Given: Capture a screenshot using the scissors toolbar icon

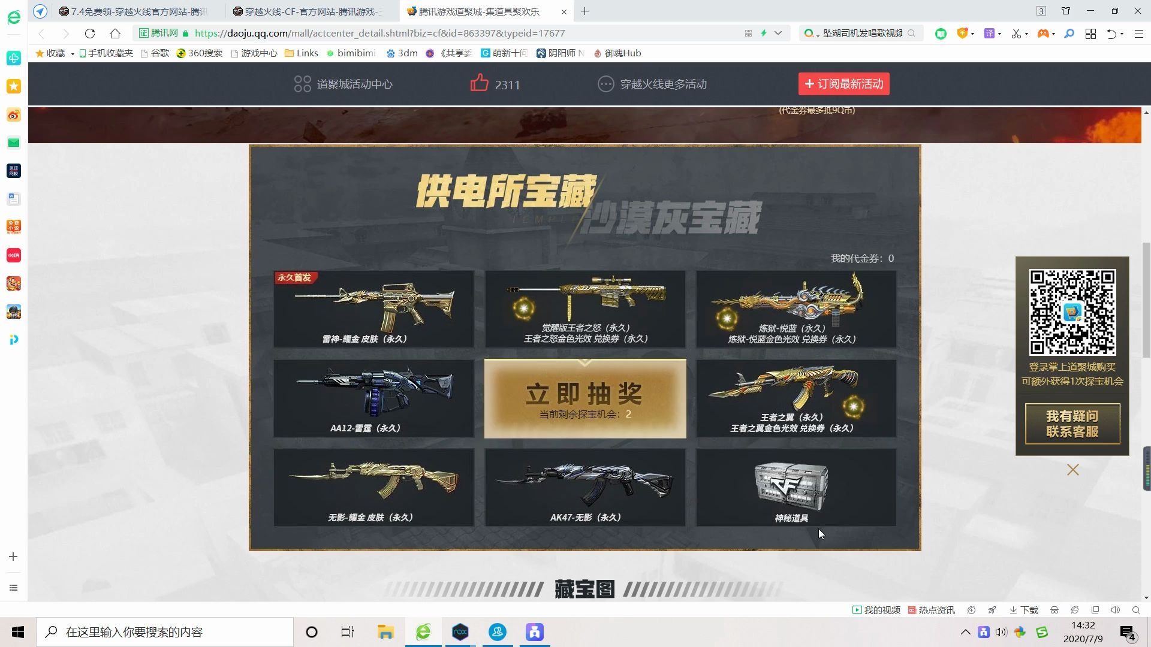Looking at the screenshot, I should tap(1016, 34).
